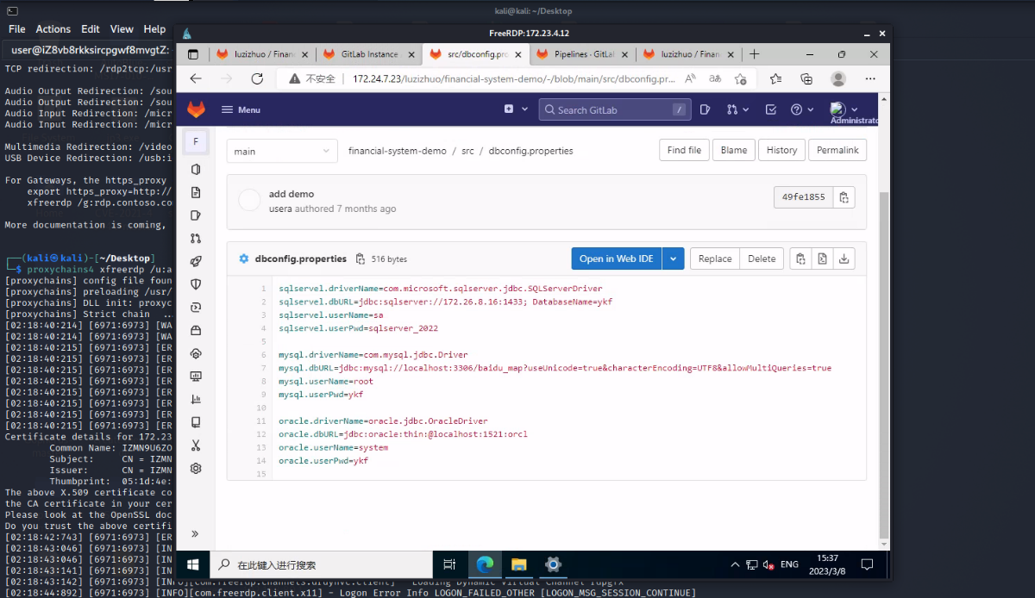Download dbconfig.properties file icon

click(844, 259)
